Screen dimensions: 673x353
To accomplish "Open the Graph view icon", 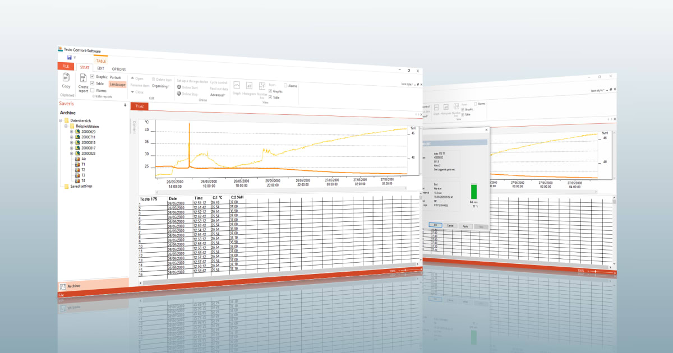I will tap(236, 85).
